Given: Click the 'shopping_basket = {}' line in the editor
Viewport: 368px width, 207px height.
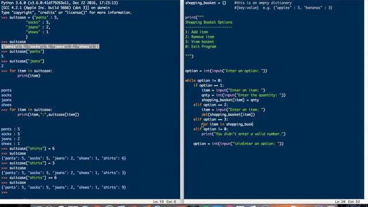Looking at the screenshot, I should click(x=206, y=3).
